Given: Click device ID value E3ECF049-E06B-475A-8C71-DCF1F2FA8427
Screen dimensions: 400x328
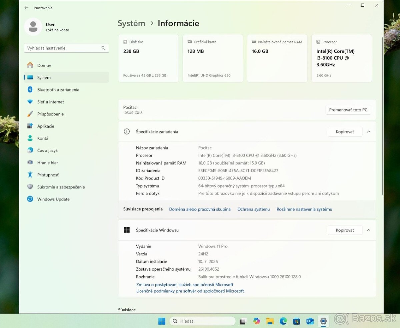Looking at the screenshot, I should (238, 171).
